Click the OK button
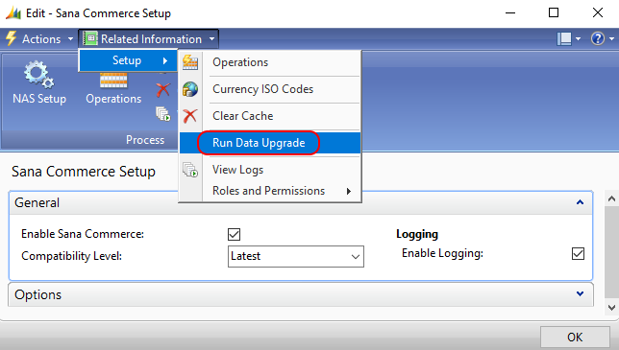The height and width of the screenshot is (350, 619). click(x=575, y=338)
